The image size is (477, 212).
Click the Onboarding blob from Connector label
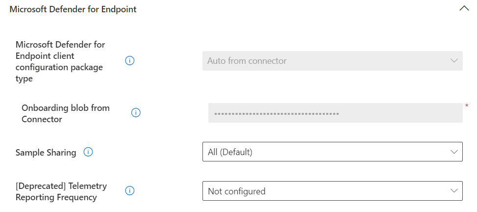65,113
